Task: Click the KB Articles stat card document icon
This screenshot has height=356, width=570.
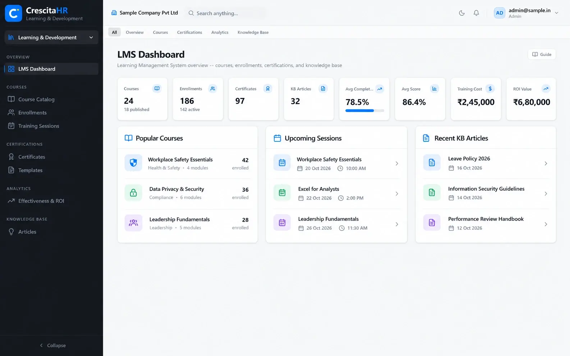Action: 323,89
